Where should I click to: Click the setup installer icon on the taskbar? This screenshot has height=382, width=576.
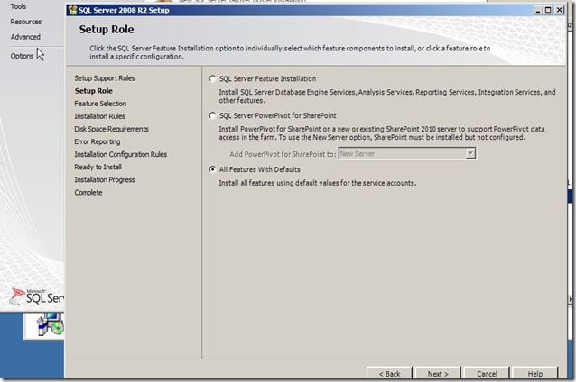coord(51,324)
